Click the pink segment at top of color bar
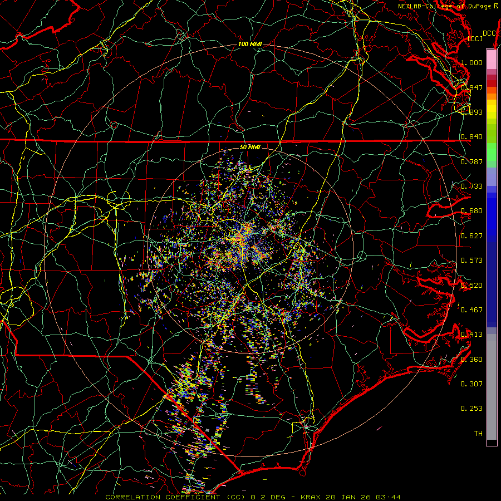 pos(492,59)
